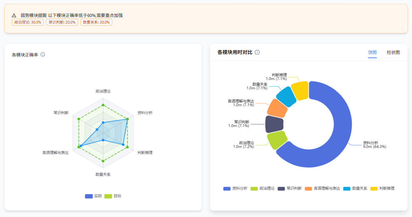Click the 数量关系: 20.0% weak module tag
The width and height of the screenshot is (412, 217).
point(96,22)
